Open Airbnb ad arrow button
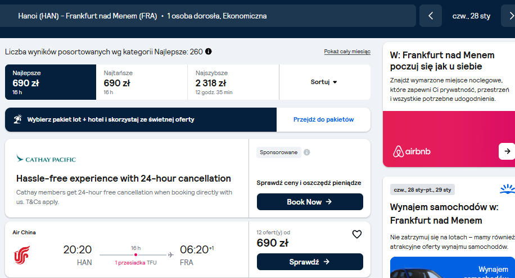 (507, 151)
